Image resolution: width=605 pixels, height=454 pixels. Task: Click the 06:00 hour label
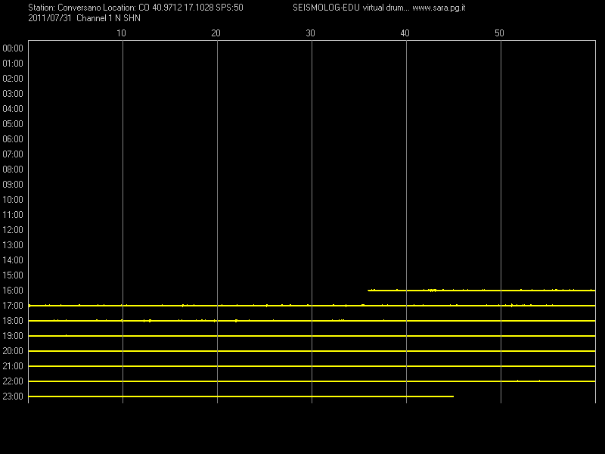coord(13,139)
